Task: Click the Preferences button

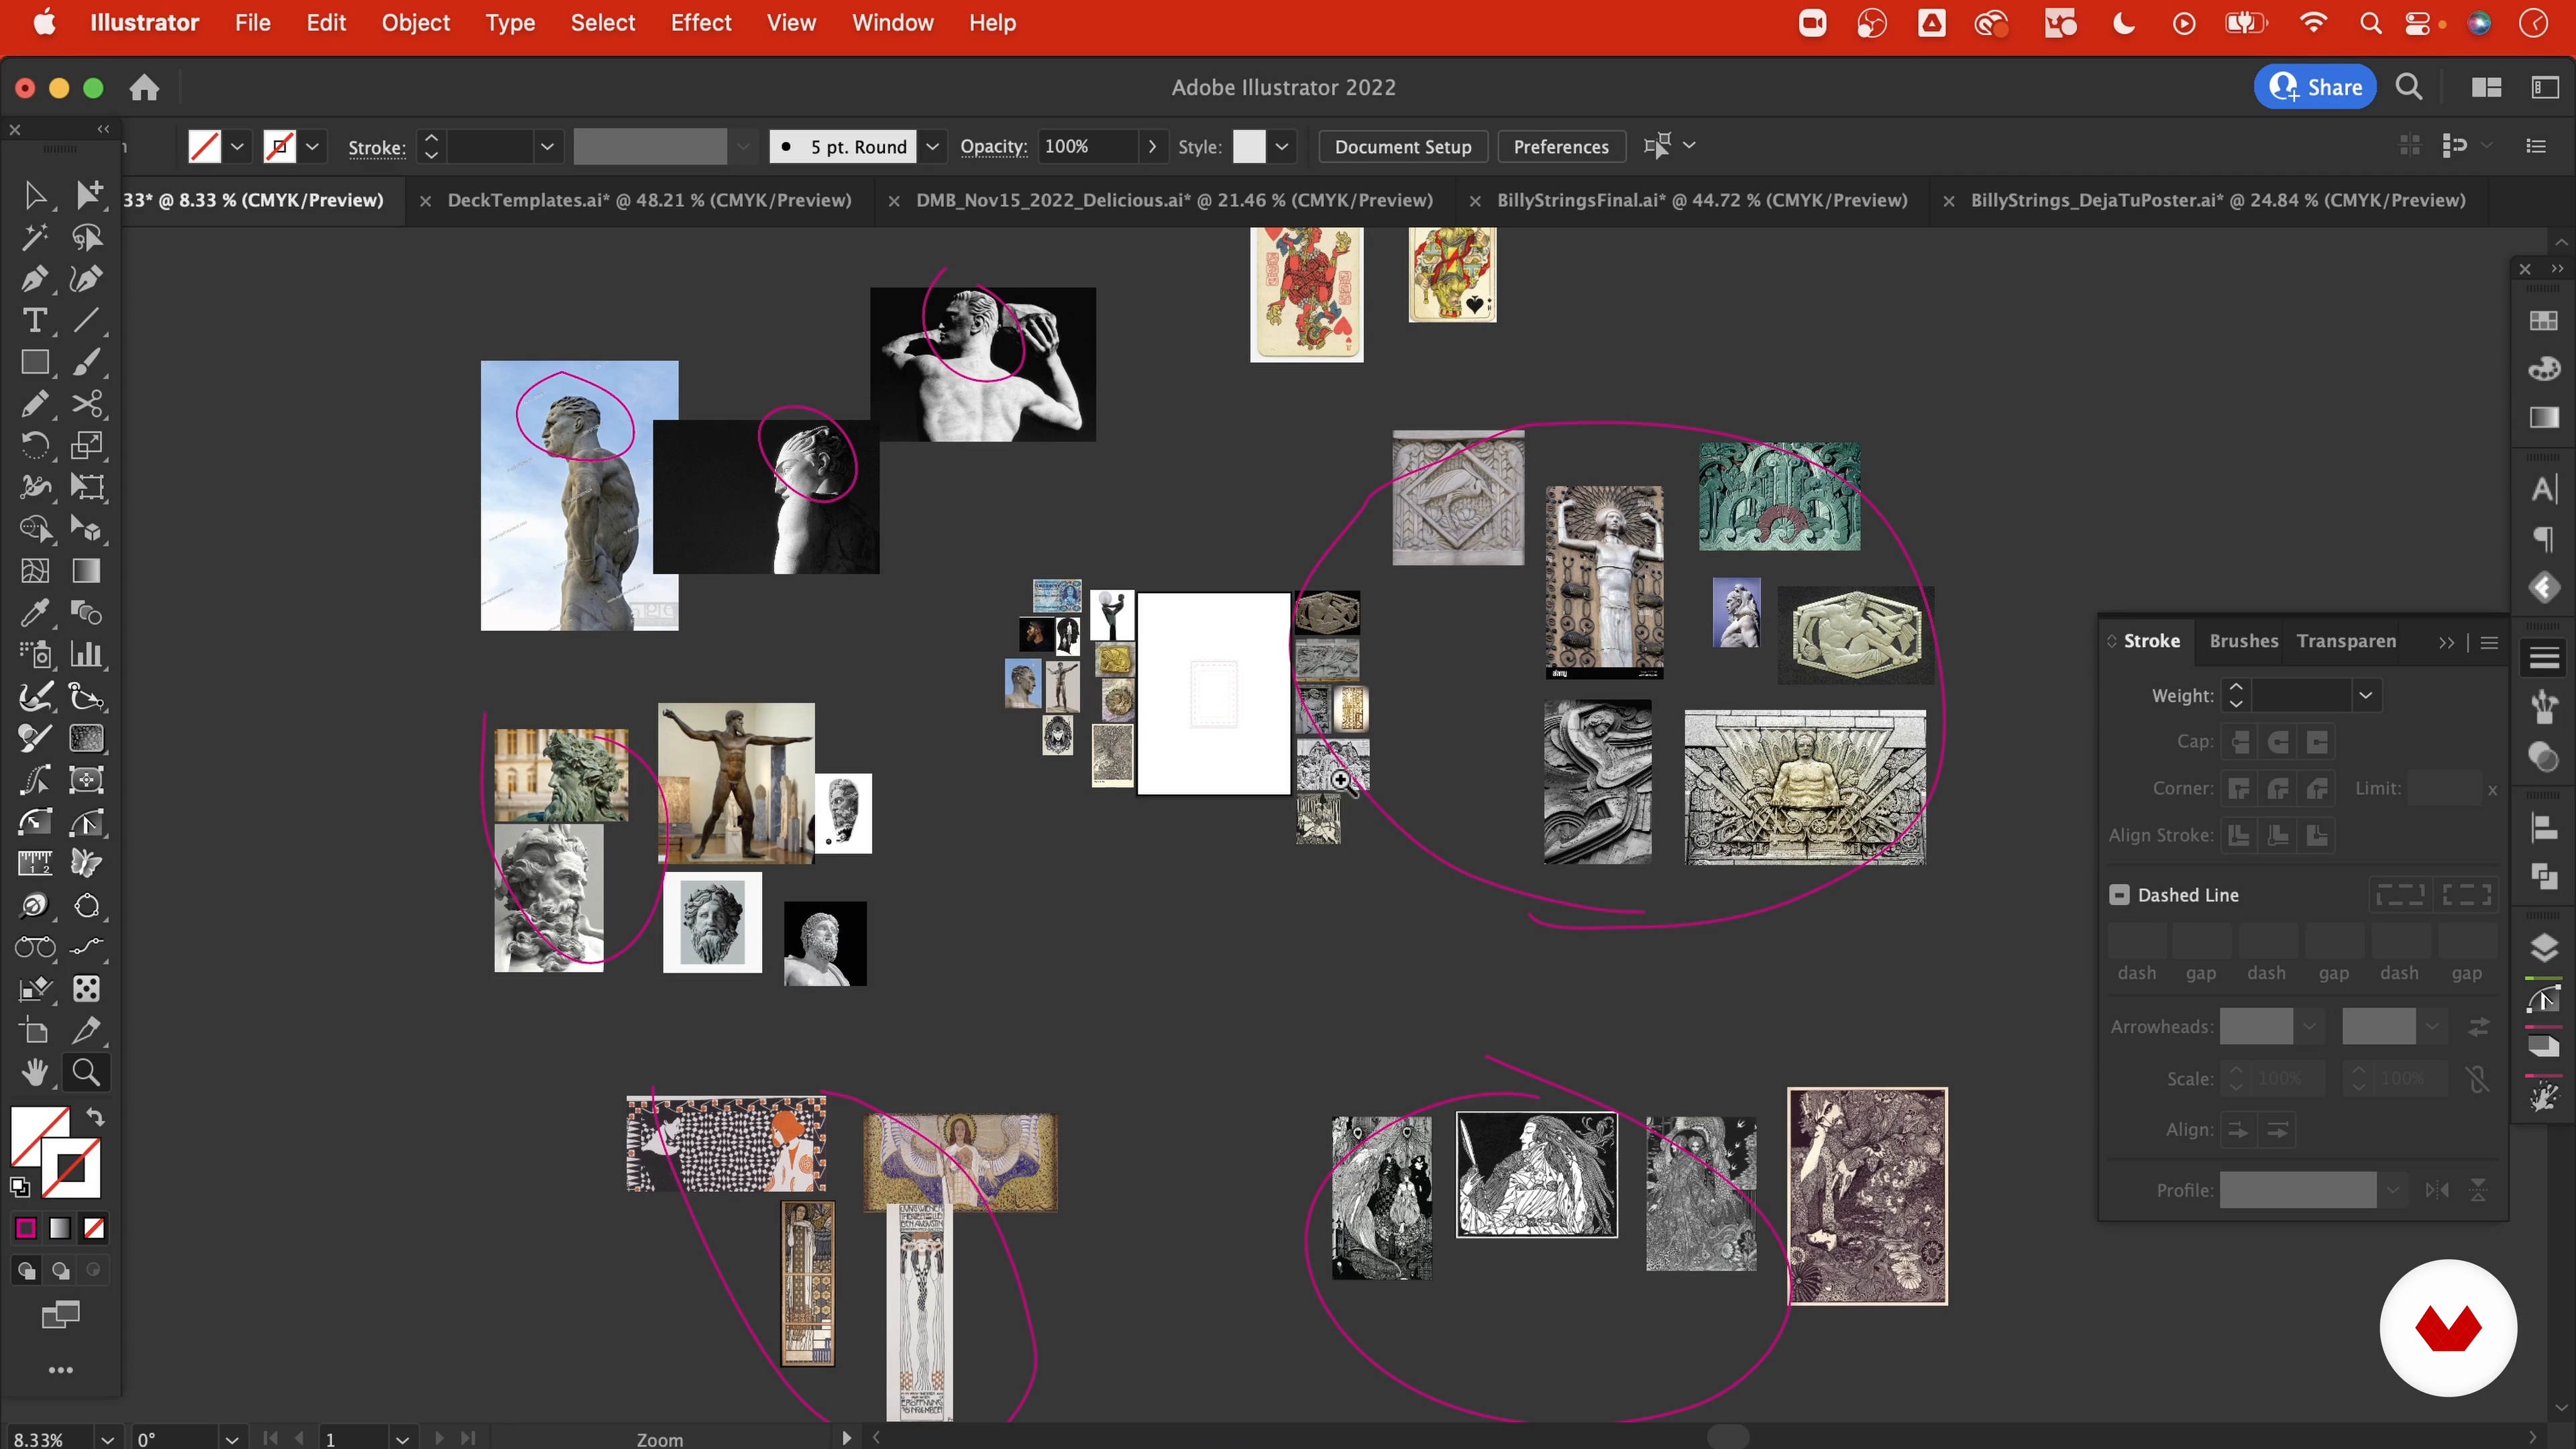Action: pos(1561,147)
